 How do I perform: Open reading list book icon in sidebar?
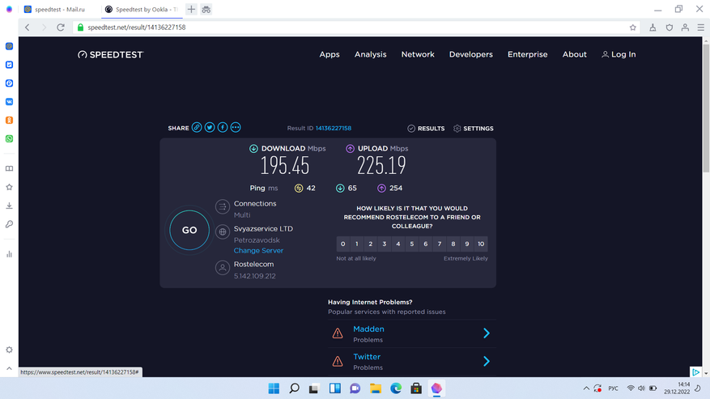click(x=9, y=168)
